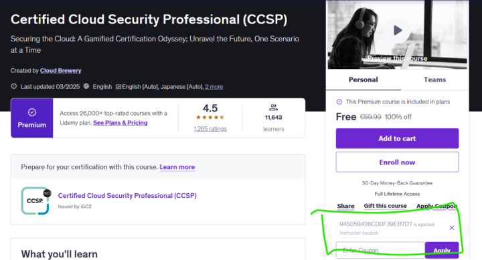The image size is (482, 260).
Task: Click the Share link
Action: point(346,206)
